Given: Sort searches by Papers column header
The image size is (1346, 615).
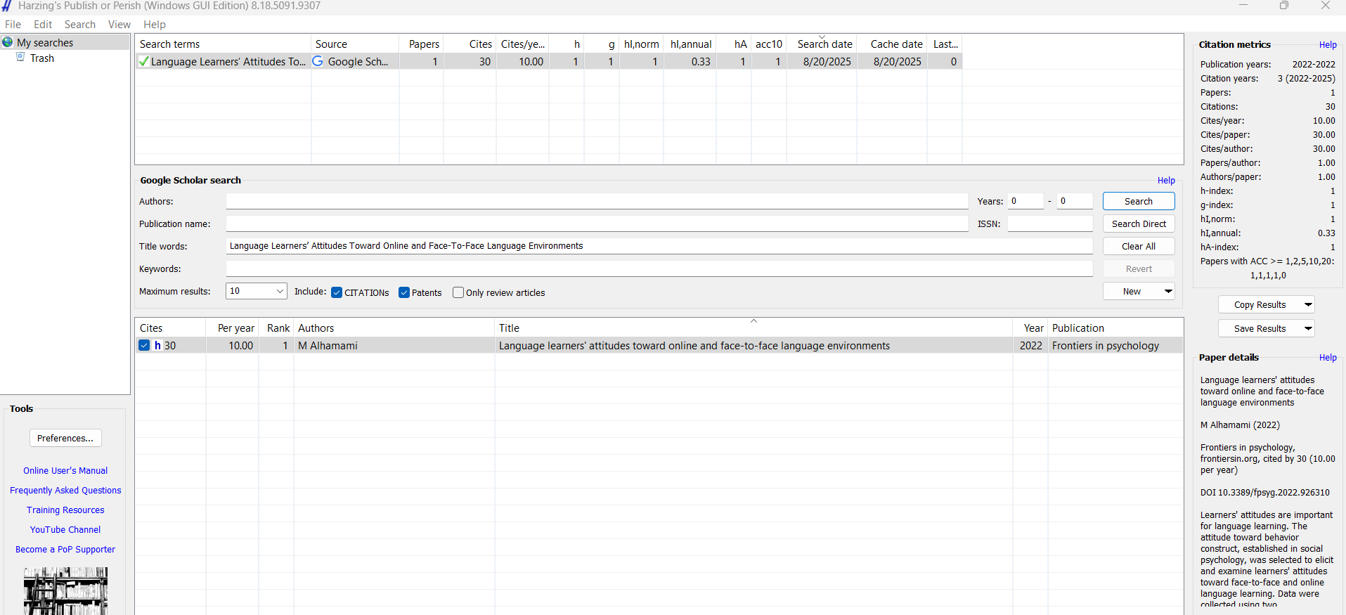Looking at the screenshot, I should tap(422, 44).
